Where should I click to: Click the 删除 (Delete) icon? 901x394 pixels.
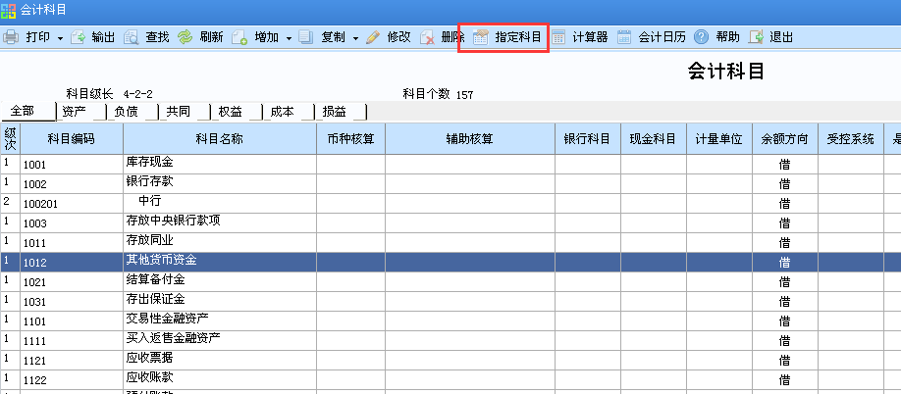click(x=427, y=37)
